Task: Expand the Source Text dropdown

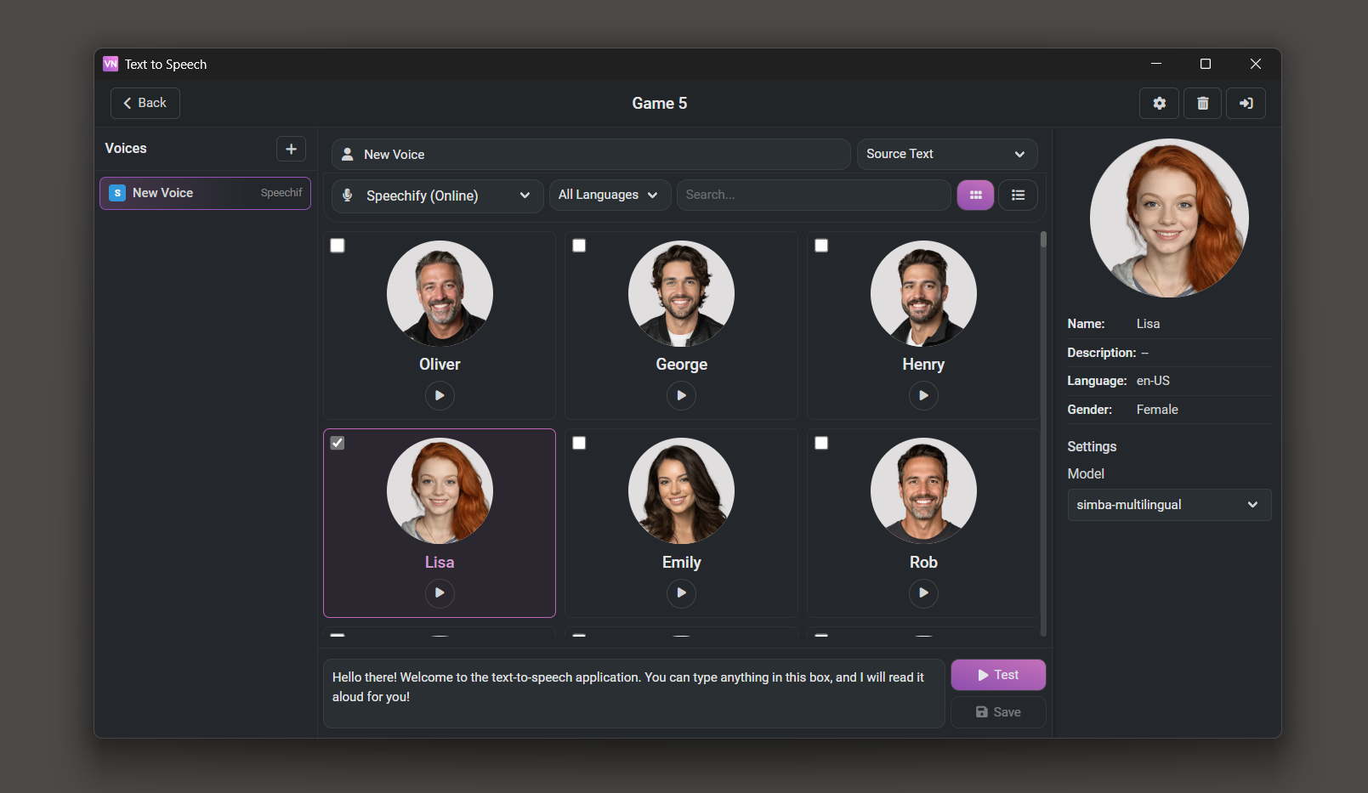Action: point(946,154)
